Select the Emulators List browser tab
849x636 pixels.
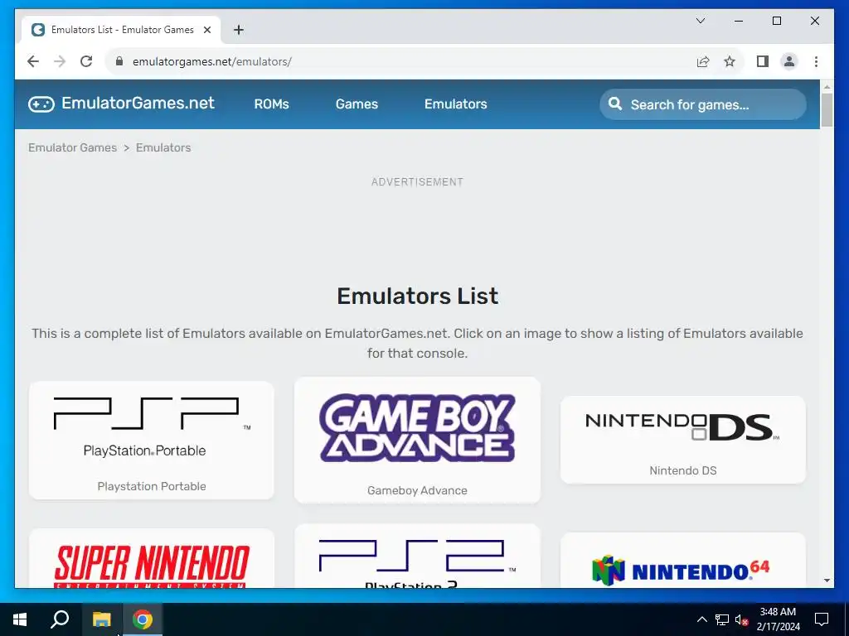(x=121, y=30)
